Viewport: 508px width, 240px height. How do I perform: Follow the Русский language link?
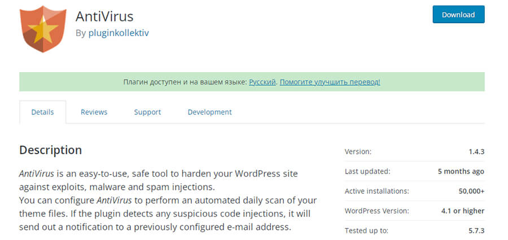262,82
